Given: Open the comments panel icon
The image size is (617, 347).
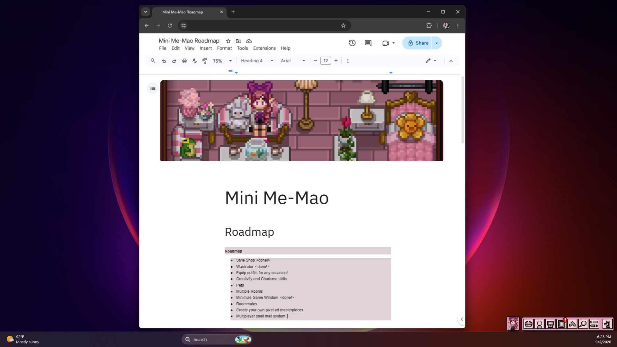Looking at the screenshot, I should pyautogui.click(x=368, y=43).
